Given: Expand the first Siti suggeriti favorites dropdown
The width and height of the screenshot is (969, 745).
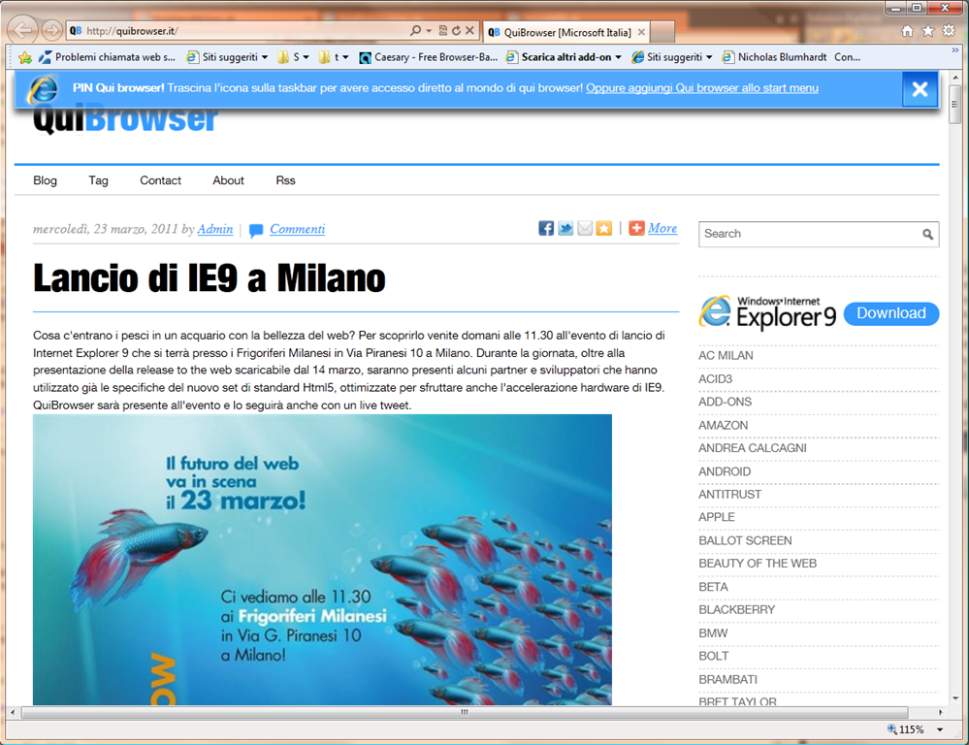Looking at the screenshot, I should pyautogui.click(x=265, y=57).
